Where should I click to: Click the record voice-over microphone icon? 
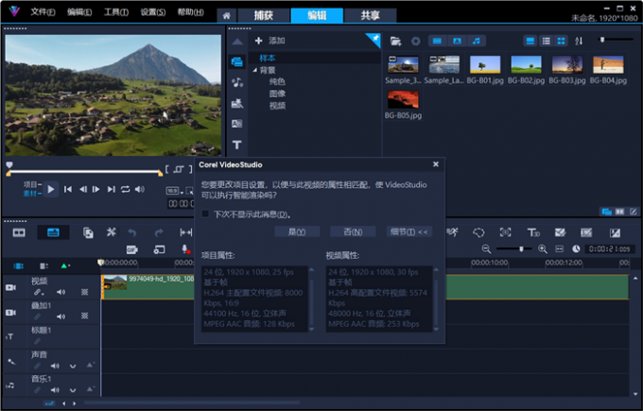(185, 249)
